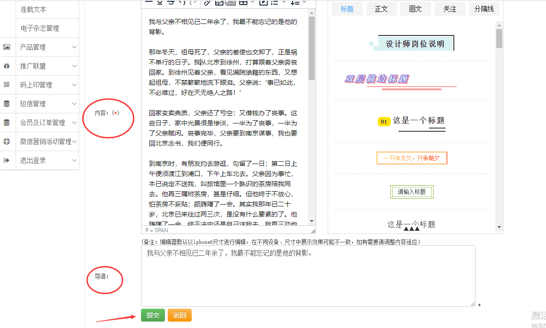The width and height of the screenshot is (546, 328).
Task: Click the database icon beside 会员及订单管理
Action: [6, 123]
